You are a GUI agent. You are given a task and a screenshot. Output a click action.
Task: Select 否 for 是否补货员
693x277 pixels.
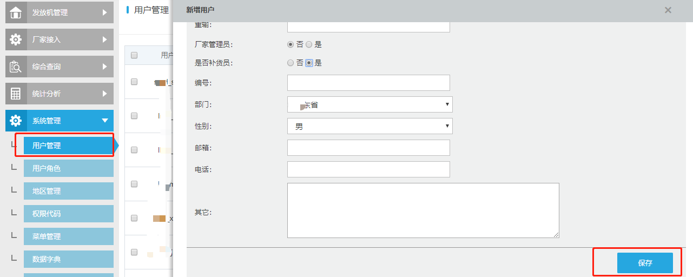[291, 63]
